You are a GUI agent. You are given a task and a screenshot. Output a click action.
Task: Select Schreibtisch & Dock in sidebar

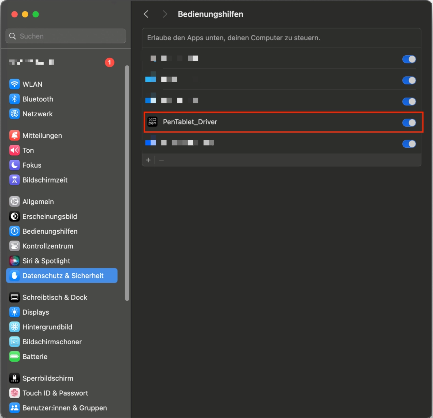point(55,297)
